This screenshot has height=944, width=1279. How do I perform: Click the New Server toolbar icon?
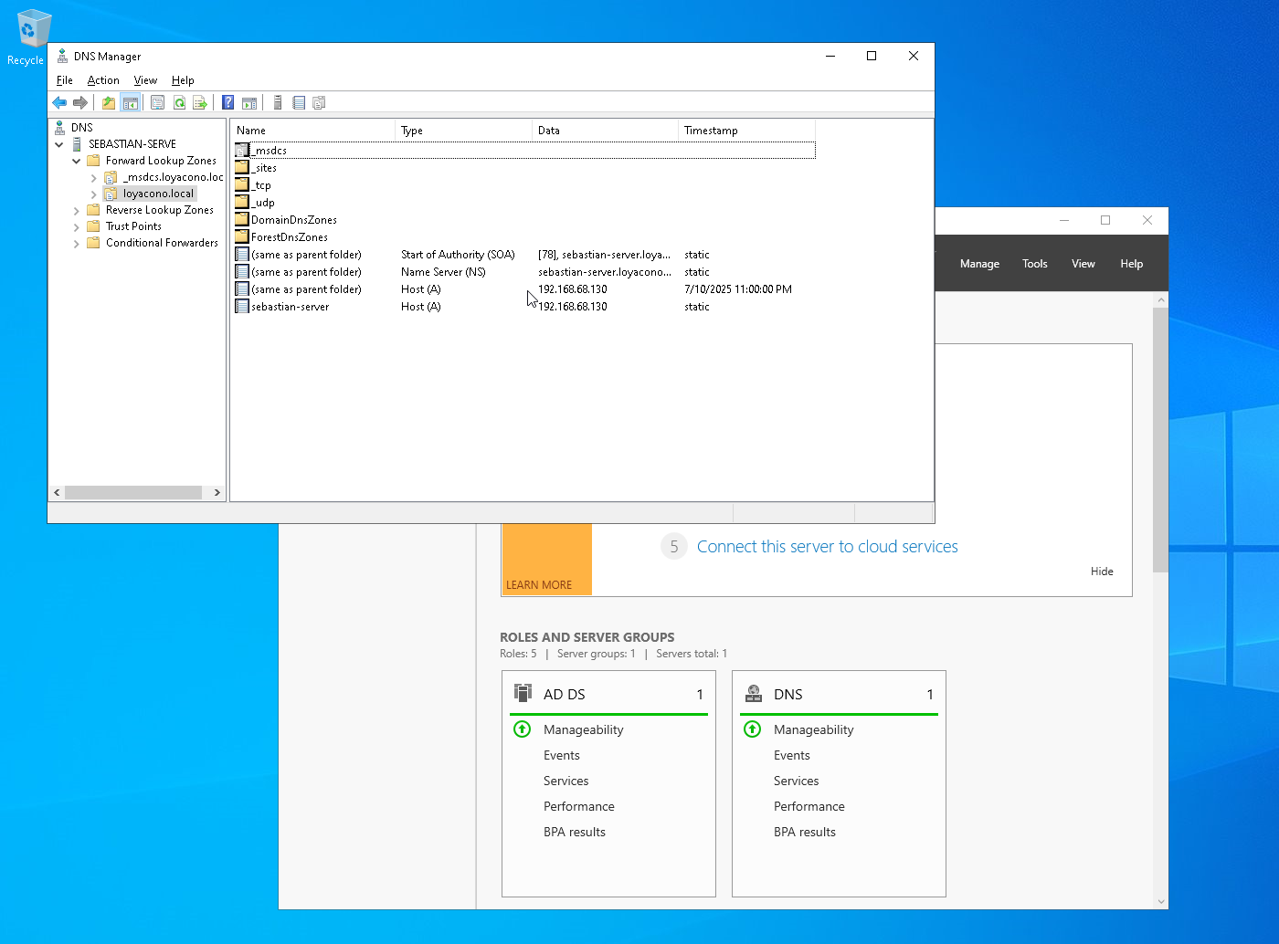point(278,102)
